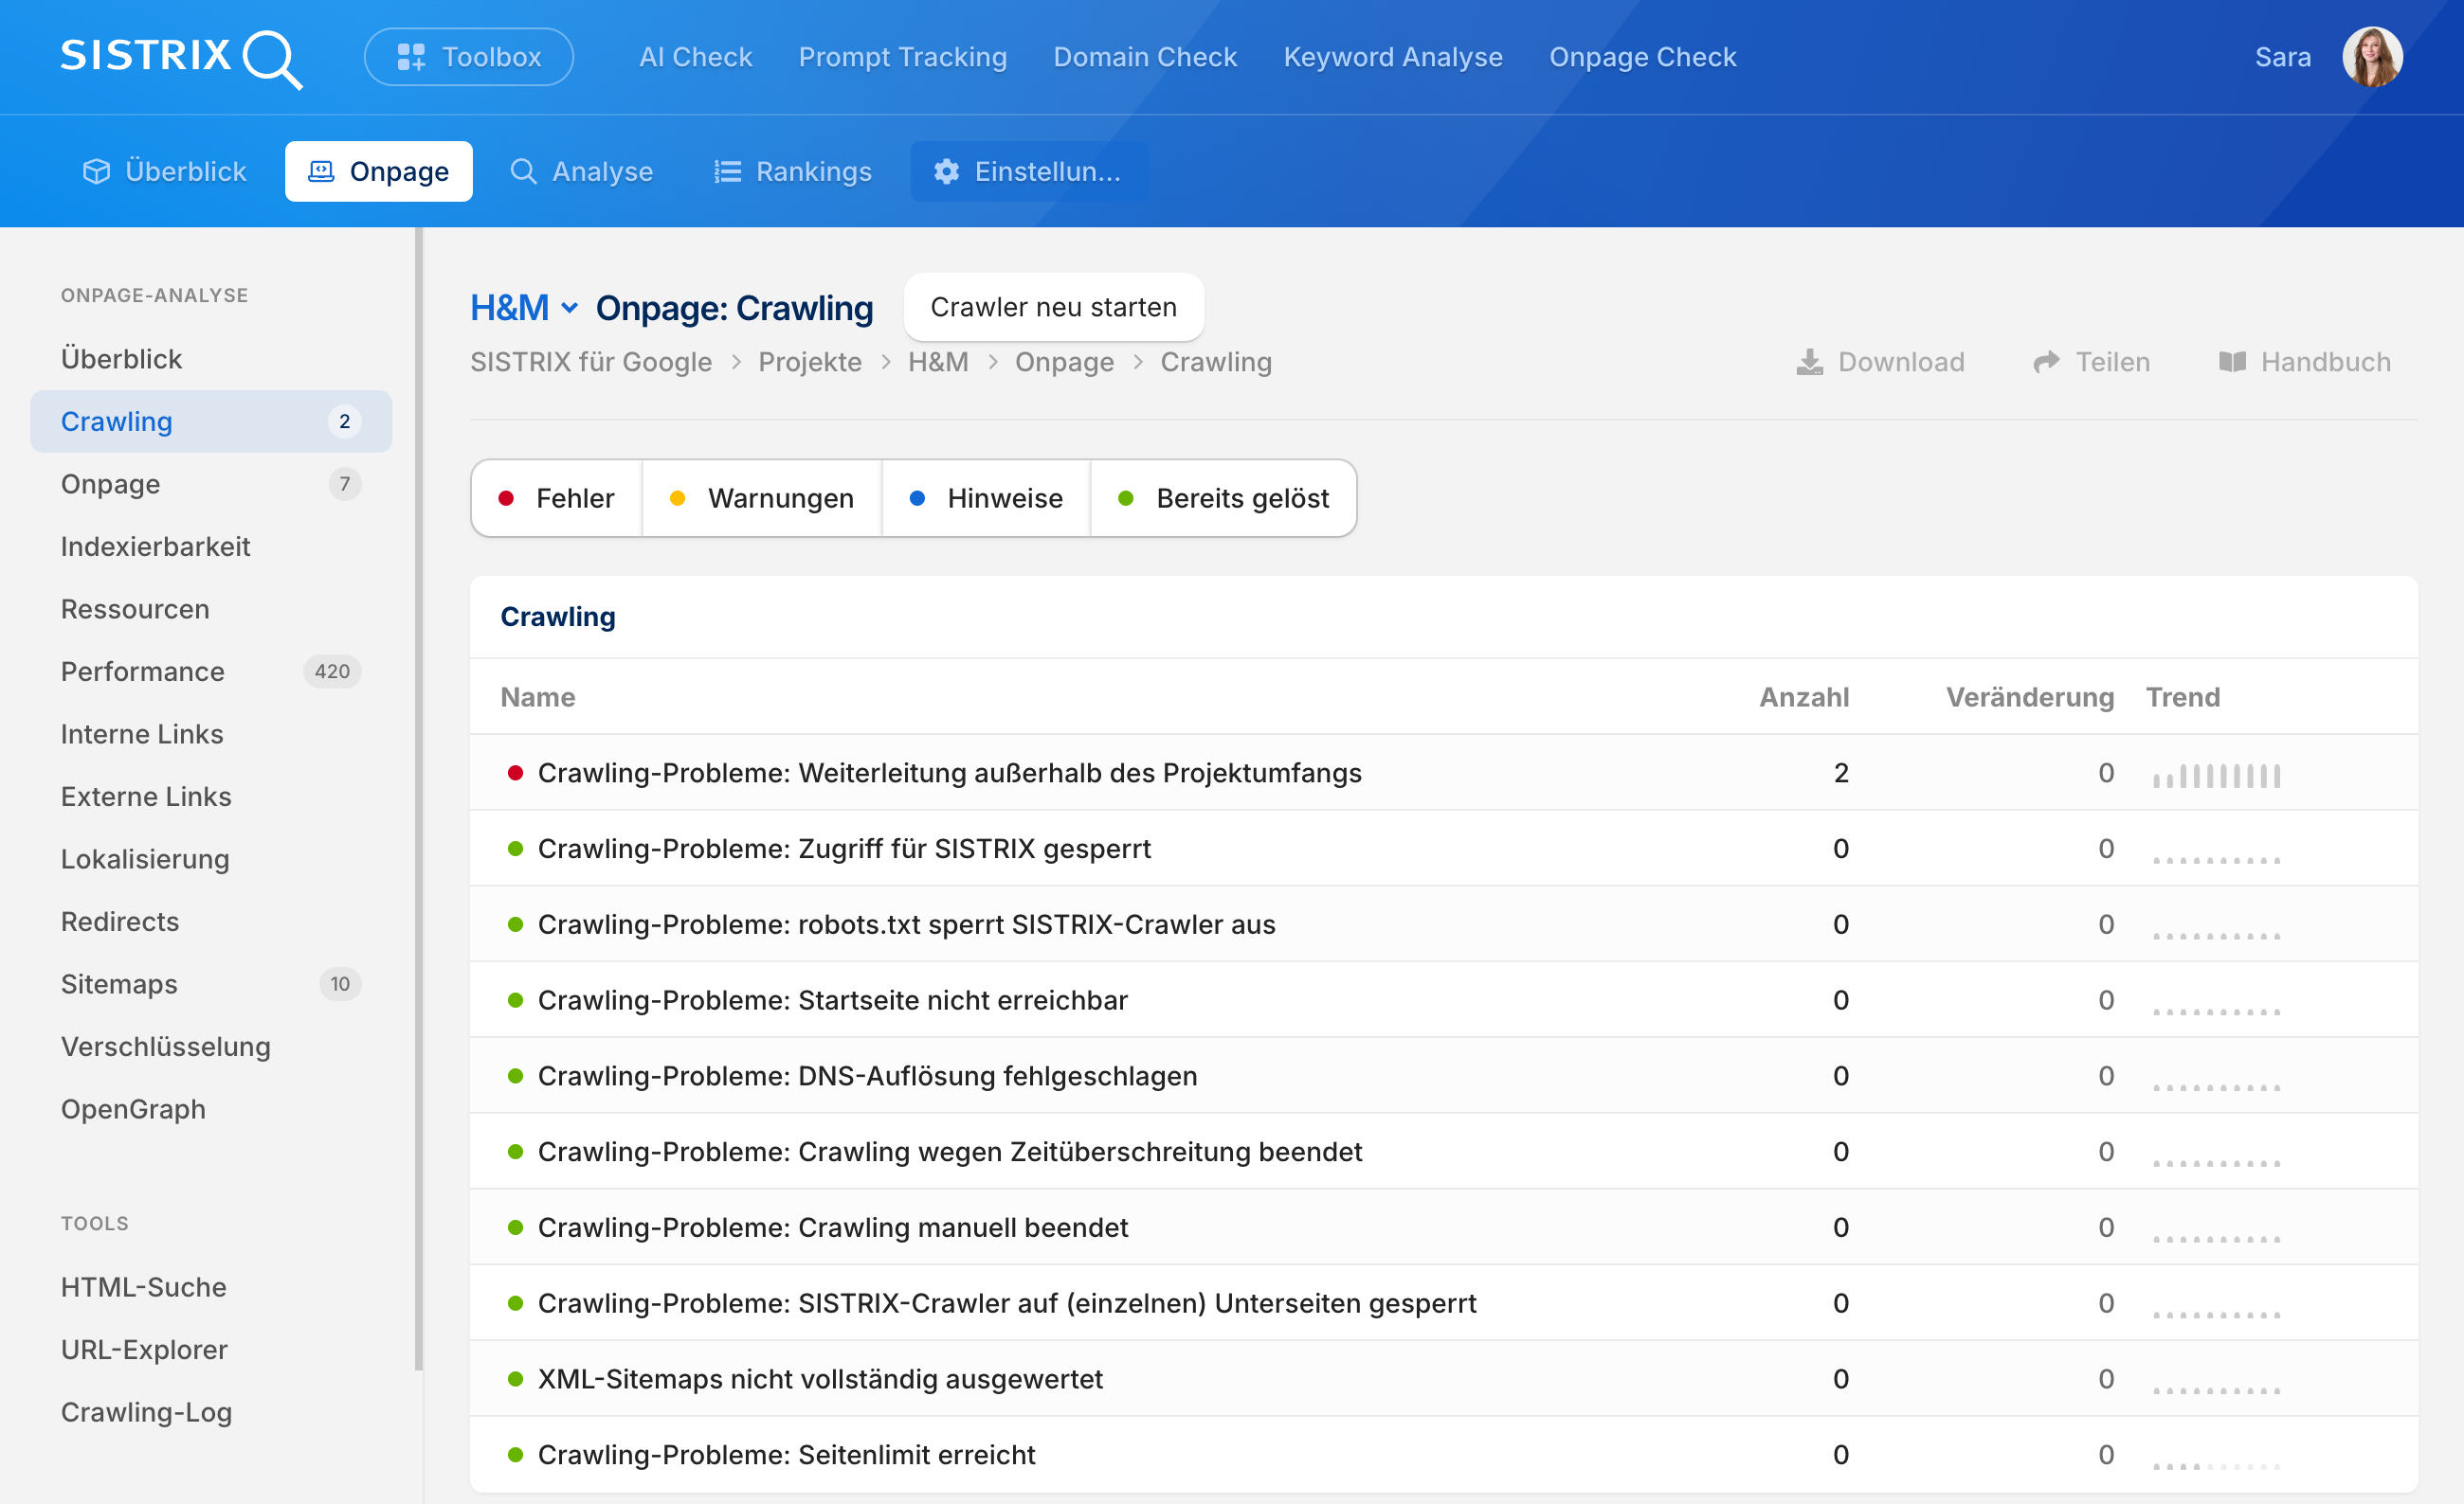
Task: Open Onpage sidebar entry with badge 7
Action: click(211, 484)
